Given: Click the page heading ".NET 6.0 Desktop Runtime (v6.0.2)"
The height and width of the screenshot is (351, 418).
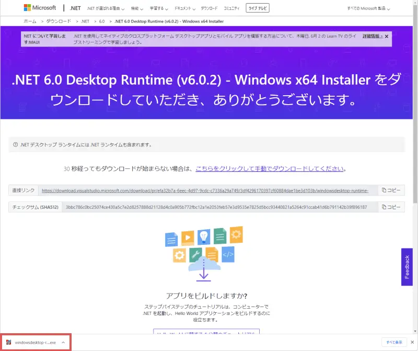Looking at the screenshot, I should [117, 80].
